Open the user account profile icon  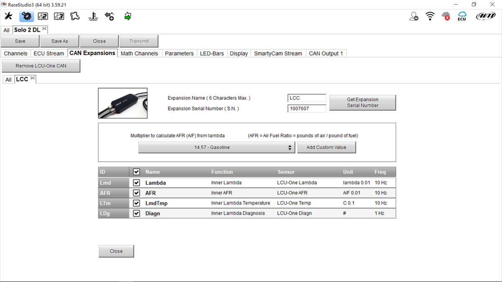tap(414, 16)
